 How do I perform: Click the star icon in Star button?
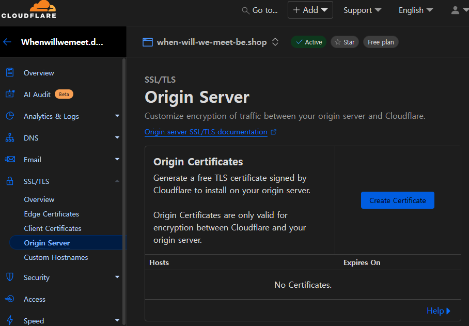(x=338, y=42)
